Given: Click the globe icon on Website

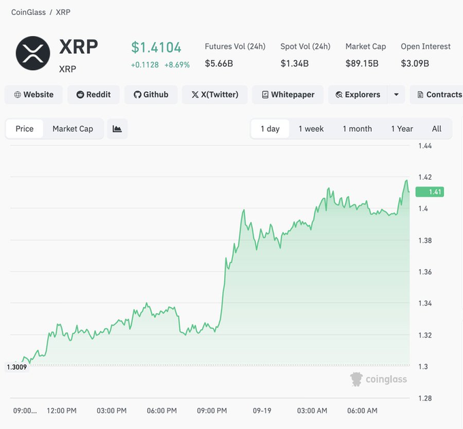Looking at the screenshot, I should 18,95.
